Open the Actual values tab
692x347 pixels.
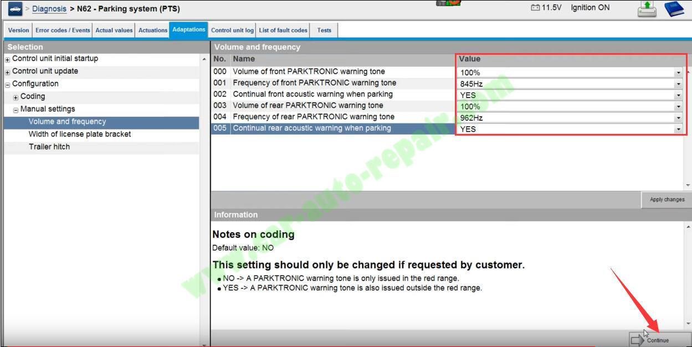pyautogui.click(x=114, y=30)
